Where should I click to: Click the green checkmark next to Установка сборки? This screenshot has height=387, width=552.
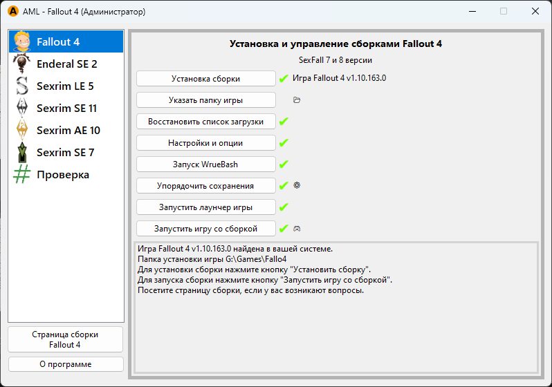tap(284, 79)
